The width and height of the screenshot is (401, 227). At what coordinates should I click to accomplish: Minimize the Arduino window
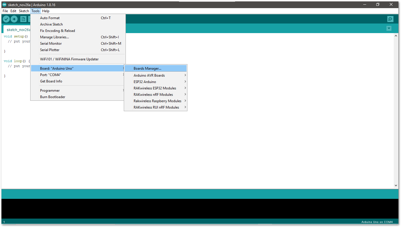click(365, 4)
